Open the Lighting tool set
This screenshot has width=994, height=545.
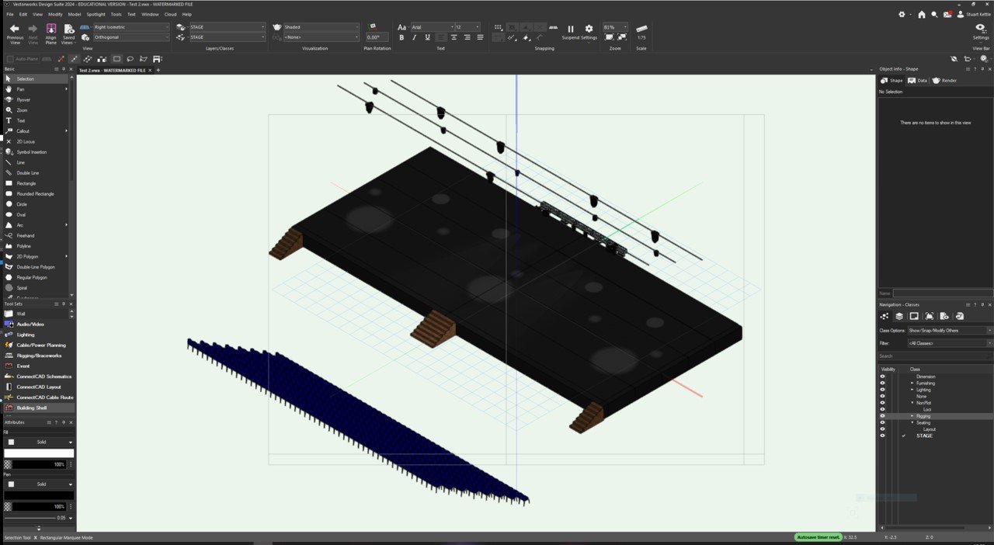26,335
